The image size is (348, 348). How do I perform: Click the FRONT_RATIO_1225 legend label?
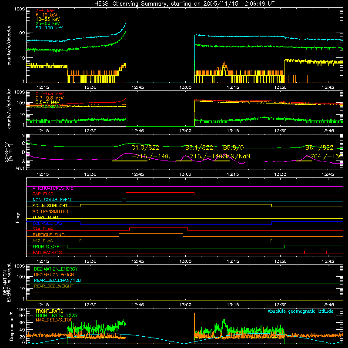56,316
